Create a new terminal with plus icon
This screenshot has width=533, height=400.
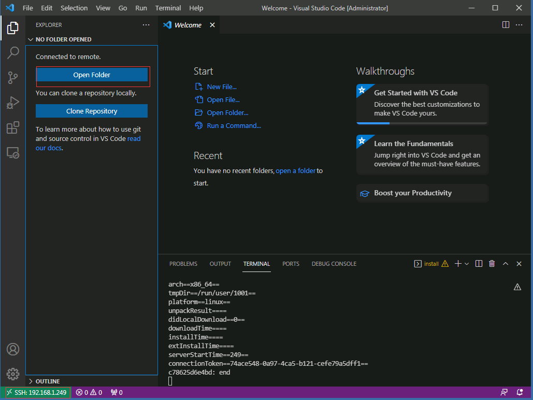point(458,264)
